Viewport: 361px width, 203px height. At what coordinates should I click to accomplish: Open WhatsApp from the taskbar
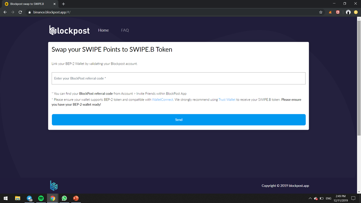pyautogui.click(x=64, y=198)
